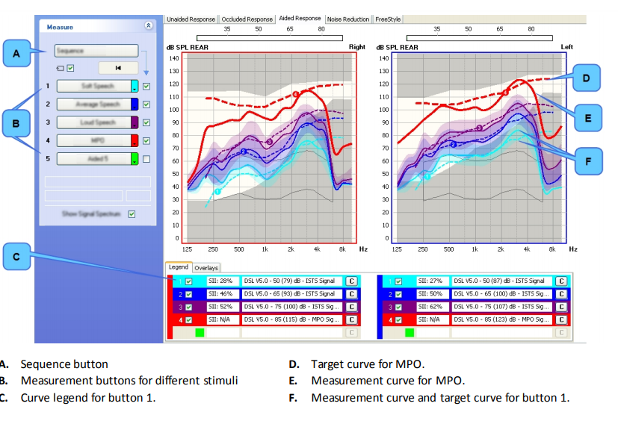The image size is (618, 421).
Task: Click the green swatch in Left ear legend
Action: 410,333
